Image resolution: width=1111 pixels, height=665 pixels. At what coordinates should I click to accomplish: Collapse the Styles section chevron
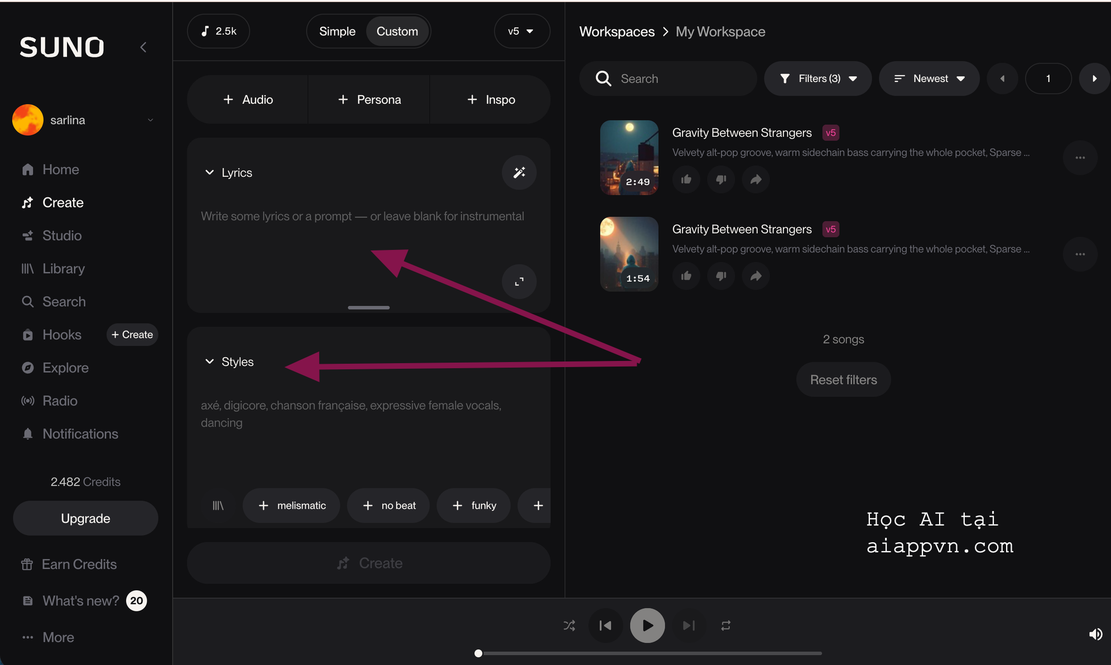[x=209, y=362]
